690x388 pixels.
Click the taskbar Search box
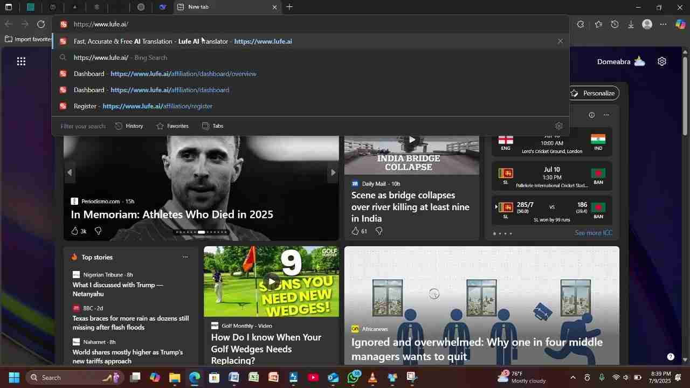click(x=75, y=378)
